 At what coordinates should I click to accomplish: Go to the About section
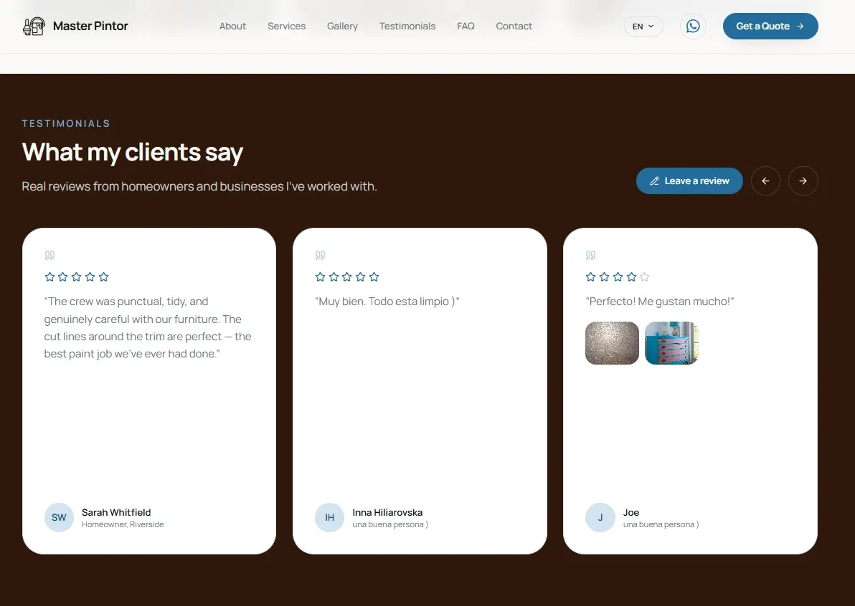tap(232, 26)
